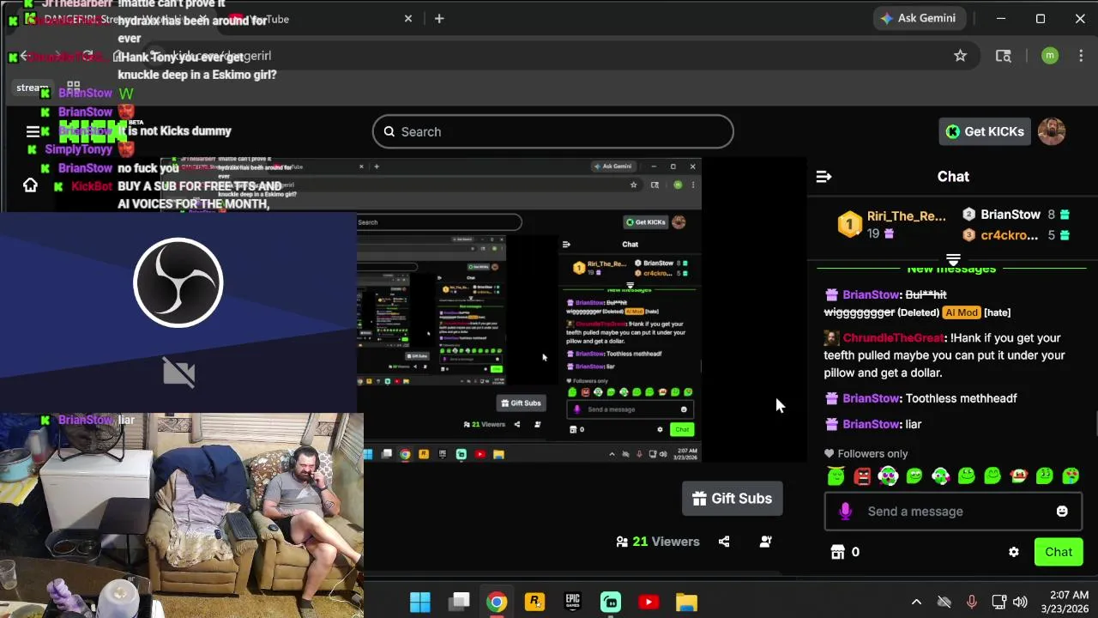Open Chrome extensions or media control icon
This screenshot has height=618, width=1098.
coord(1003,56)
